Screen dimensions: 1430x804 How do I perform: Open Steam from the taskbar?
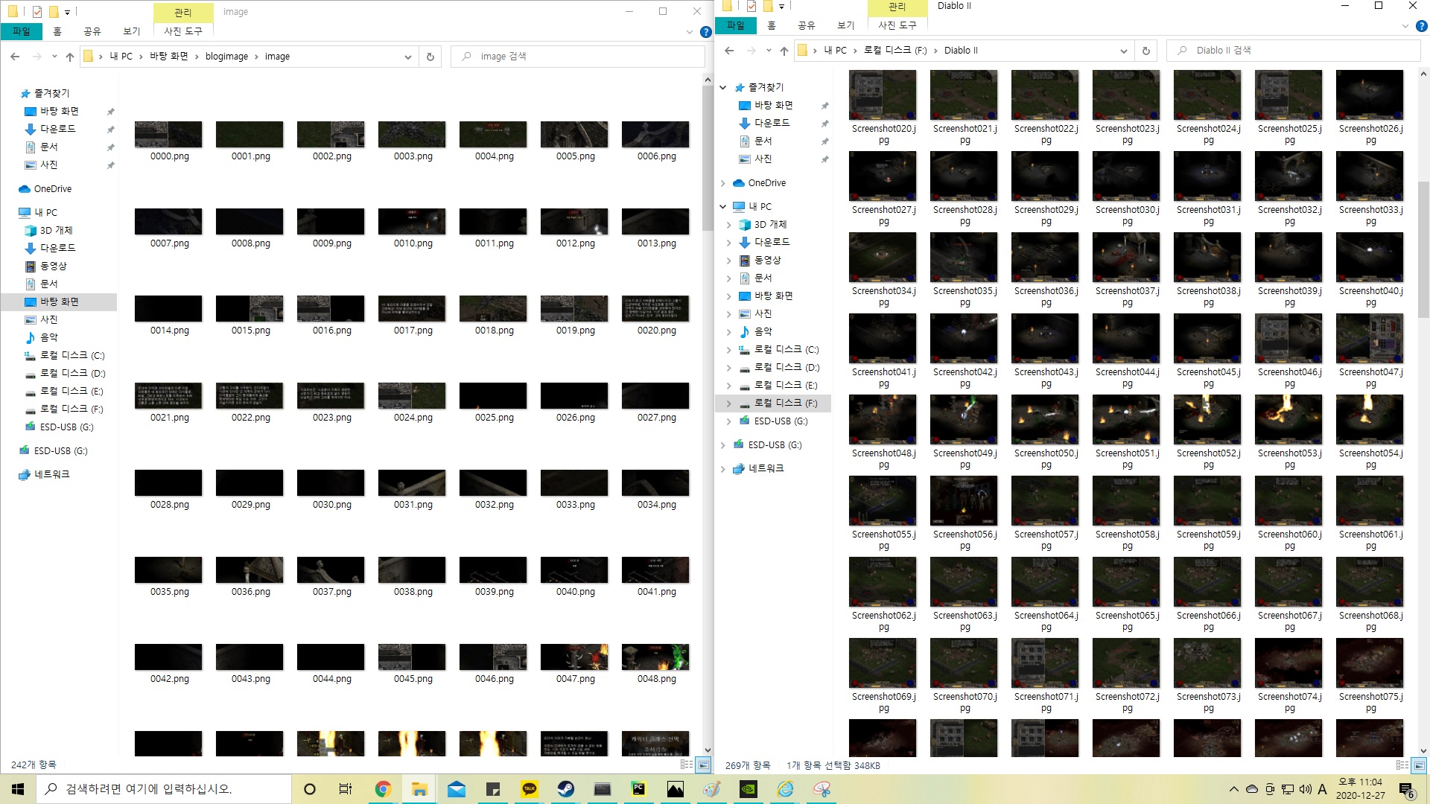click(x=566, y=789)
